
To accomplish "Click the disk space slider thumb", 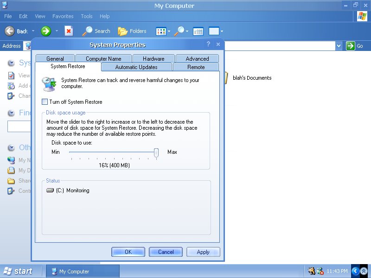I will [x=156, y=152].
